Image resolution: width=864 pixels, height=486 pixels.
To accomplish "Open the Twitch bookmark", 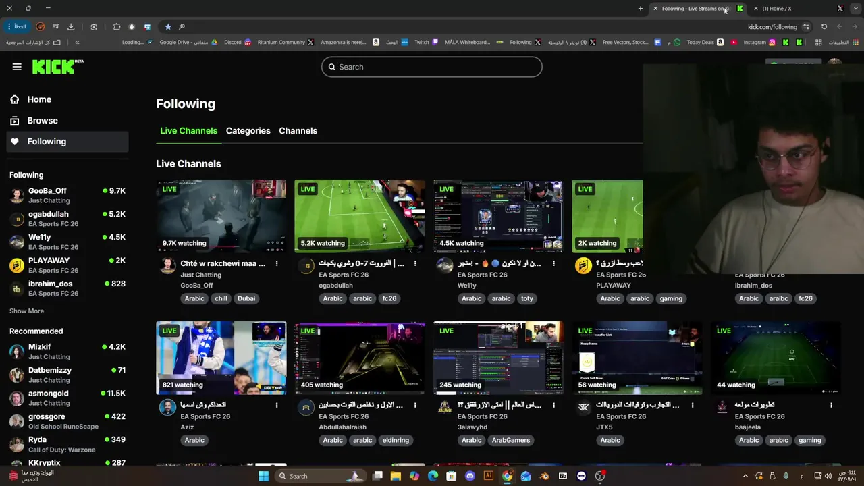I will [x=426, y=42].
